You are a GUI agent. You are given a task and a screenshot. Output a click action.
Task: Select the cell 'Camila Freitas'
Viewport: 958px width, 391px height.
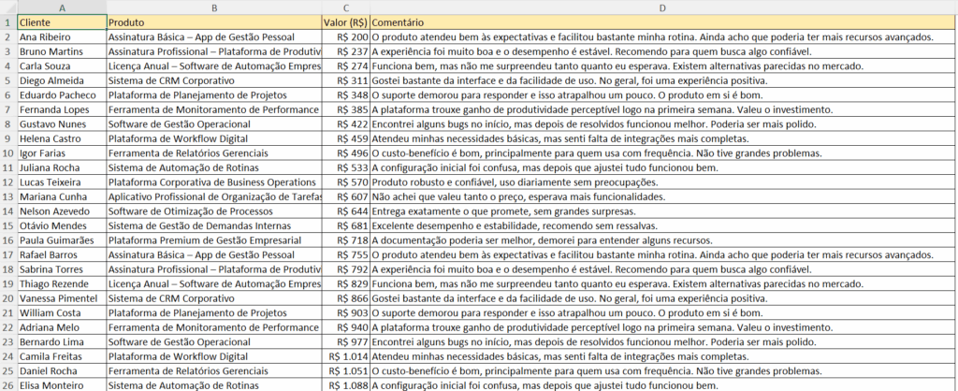63,356
